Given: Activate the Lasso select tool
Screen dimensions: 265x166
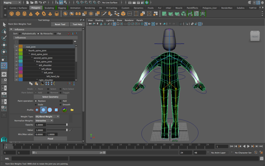Looking at the screenshot, I should tap(4, 32).
